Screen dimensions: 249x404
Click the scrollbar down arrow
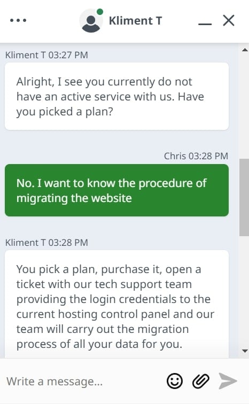coord(245,351)
